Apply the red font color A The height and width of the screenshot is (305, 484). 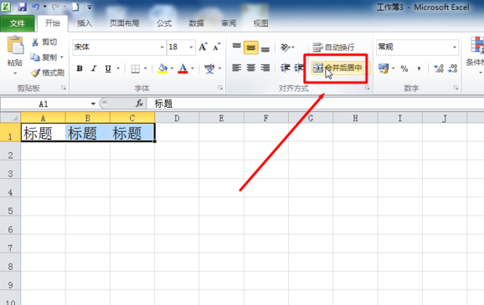pos(183,69)
